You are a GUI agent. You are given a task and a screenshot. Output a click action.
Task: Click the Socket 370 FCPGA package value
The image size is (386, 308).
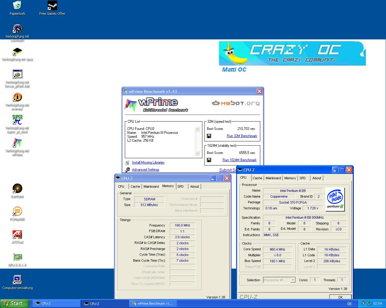293,202
